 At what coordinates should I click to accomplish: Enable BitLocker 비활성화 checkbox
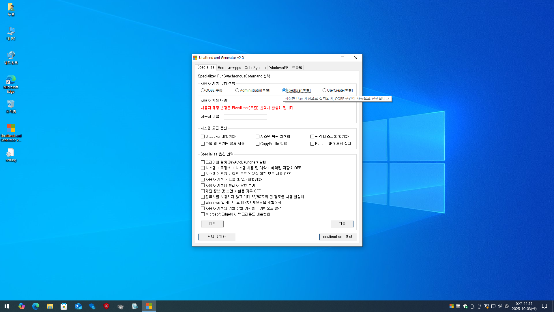click(x=203, y=137)
